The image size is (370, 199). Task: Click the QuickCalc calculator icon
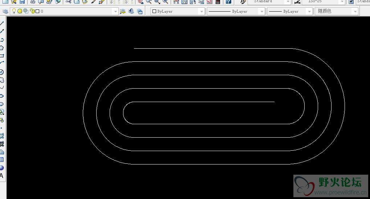pyautogui.click(x=218, y=2)
